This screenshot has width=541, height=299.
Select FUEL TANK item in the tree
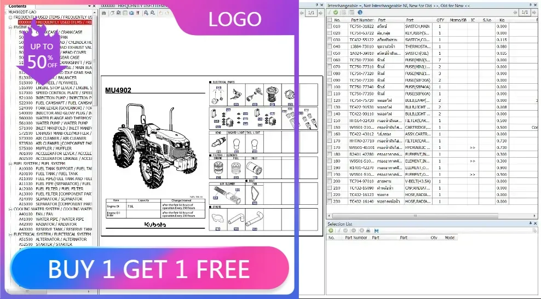click(48, 174)
